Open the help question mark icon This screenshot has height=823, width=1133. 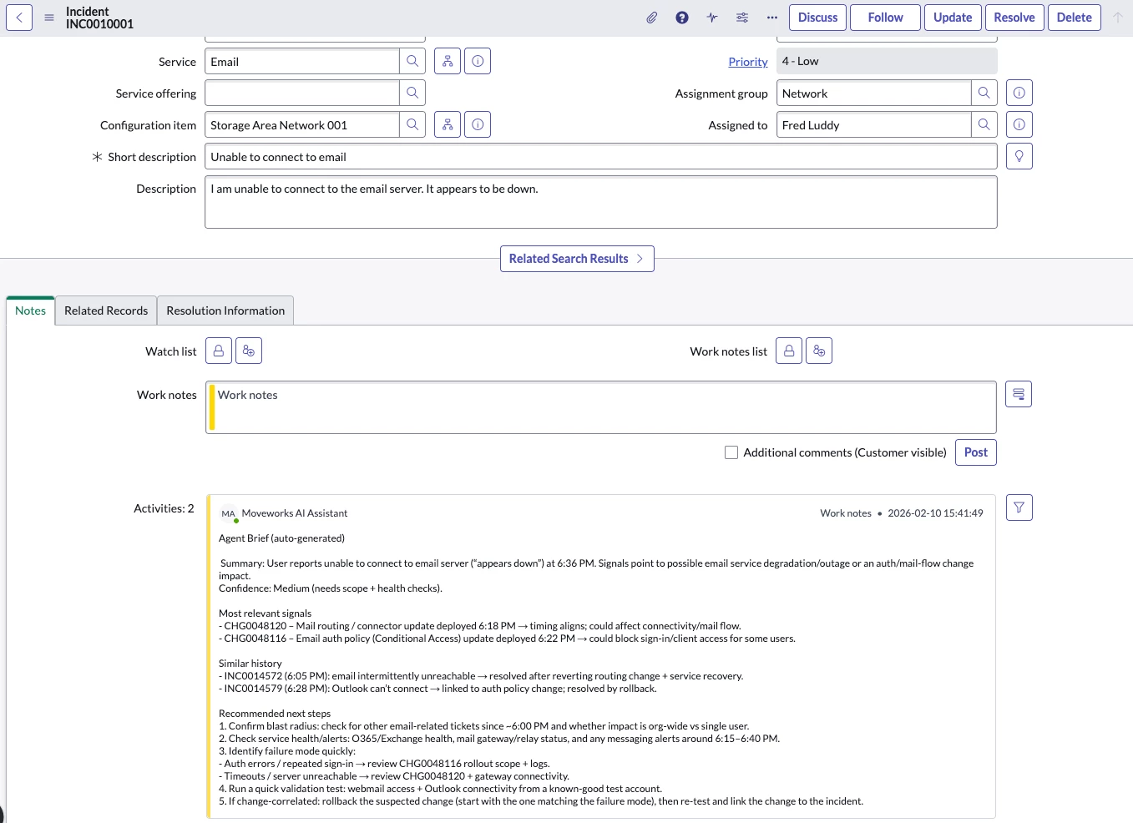[x=682, y=18]
